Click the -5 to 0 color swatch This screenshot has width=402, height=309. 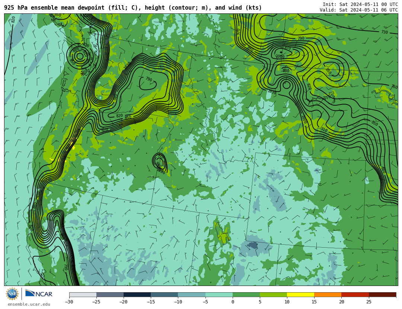coord(219,295)
